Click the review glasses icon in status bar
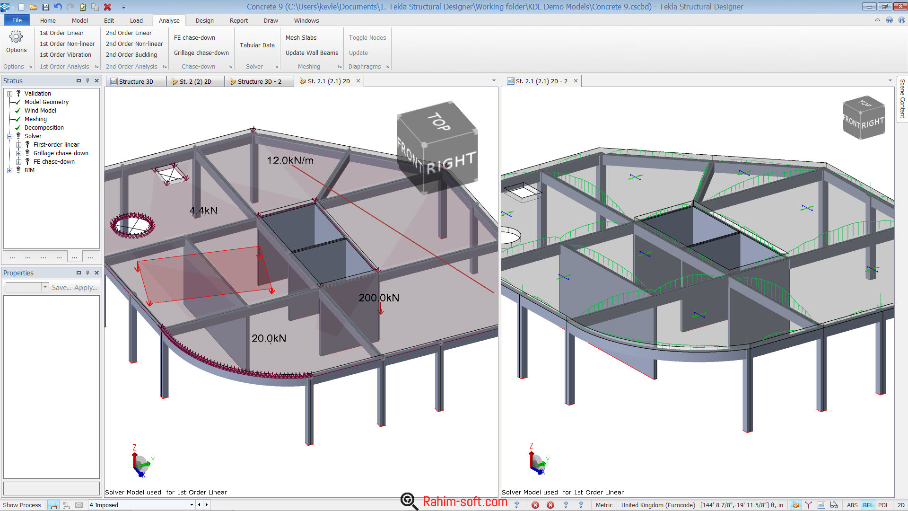This screenshot has height=511, width=908. [x=834, y=505]
